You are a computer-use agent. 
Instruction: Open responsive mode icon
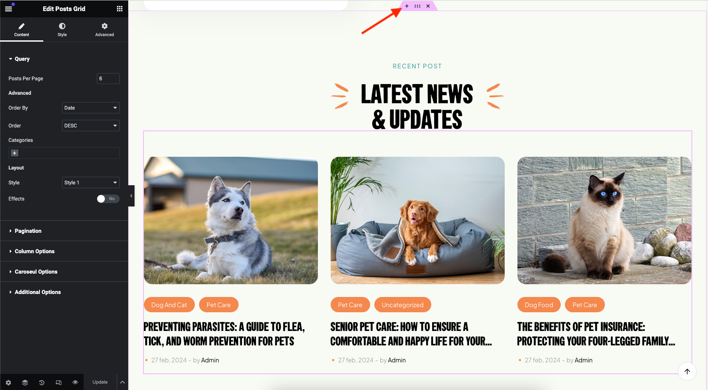(59, 382)
